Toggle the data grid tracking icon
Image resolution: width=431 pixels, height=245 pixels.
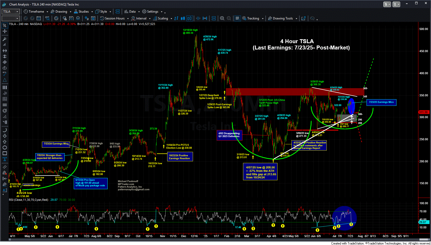point(237,18)
